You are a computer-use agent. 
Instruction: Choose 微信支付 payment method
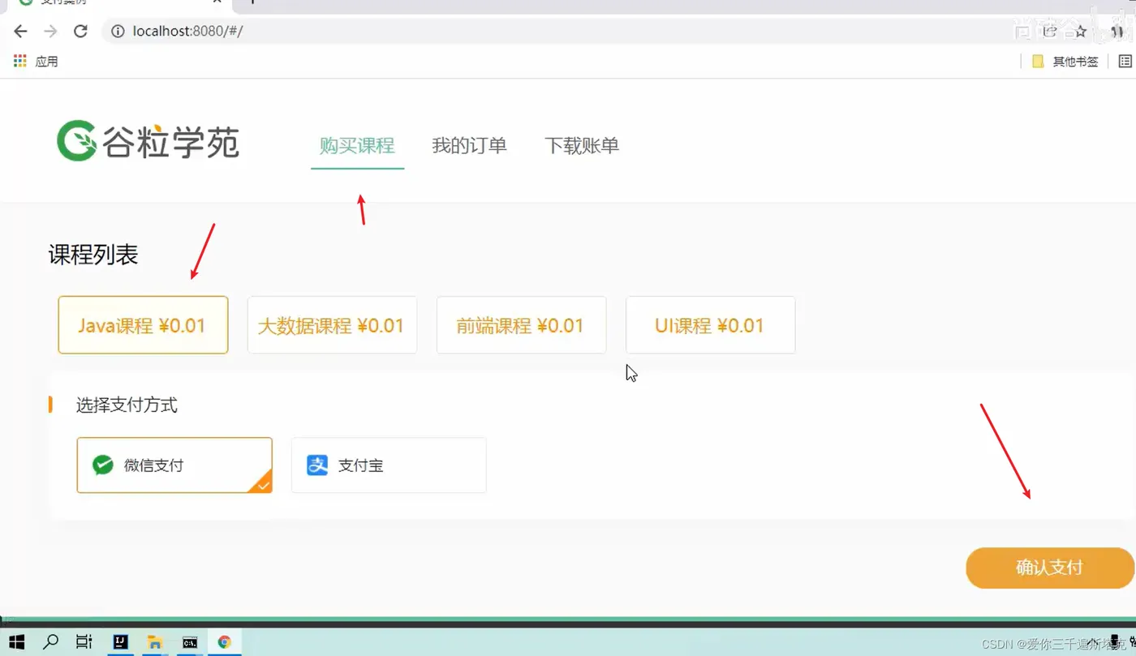[x=174, y=465]
